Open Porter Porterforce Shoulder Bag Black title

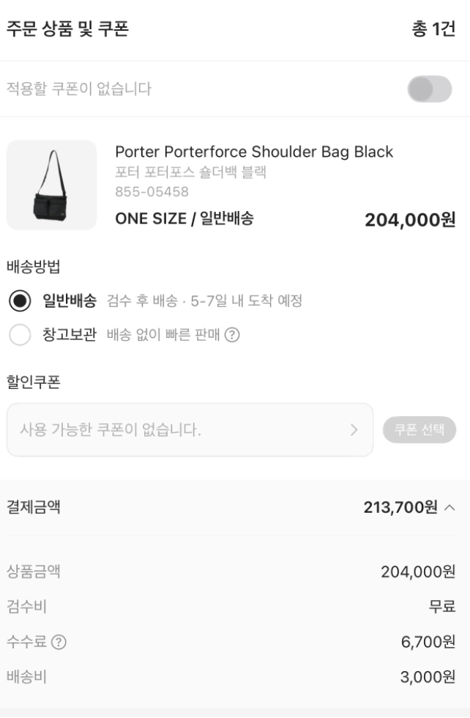tap(254, 152)
